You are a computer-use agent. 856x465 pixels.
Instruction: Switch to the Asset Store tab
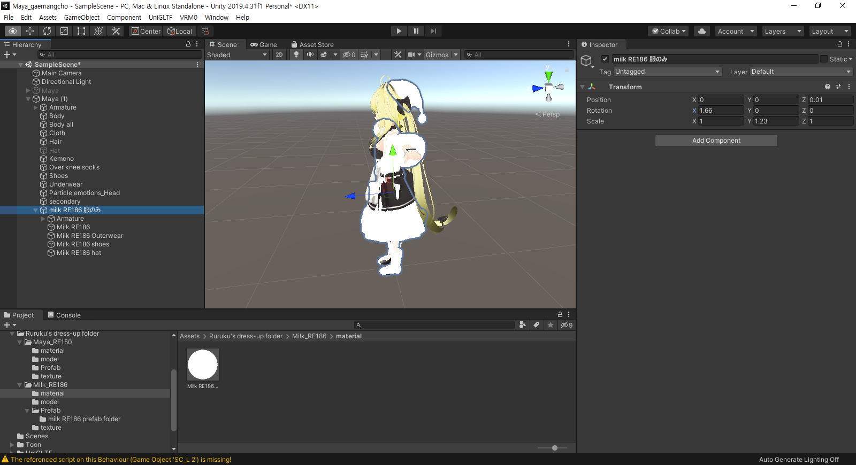pos(312,44)
